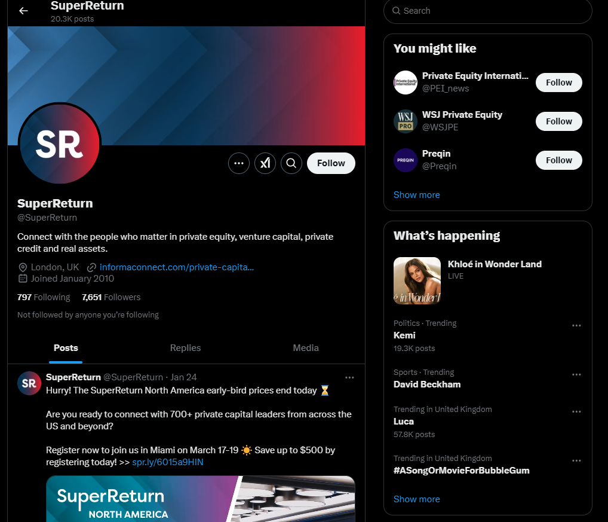Click Show more under You might like

point(416,195)
